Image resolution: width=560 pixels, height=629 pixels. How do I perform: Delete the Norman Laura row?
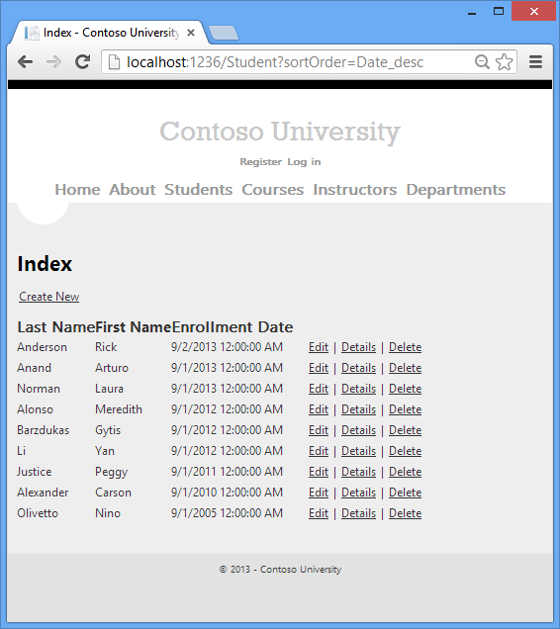(405, 389)
